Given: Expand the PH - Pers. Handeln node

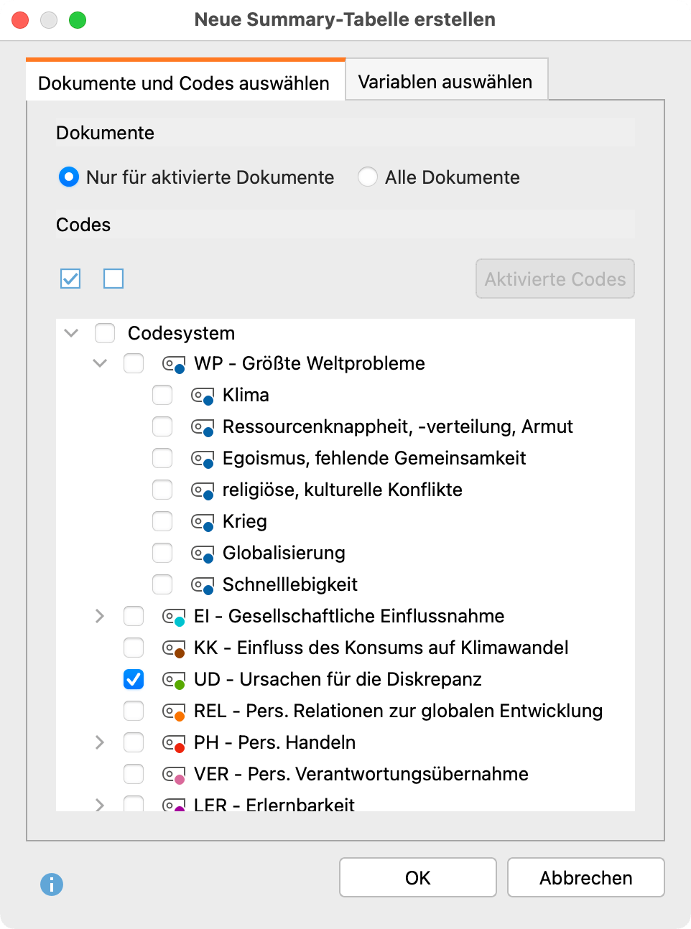Looking at the screenshot, I should pos(100,742).
